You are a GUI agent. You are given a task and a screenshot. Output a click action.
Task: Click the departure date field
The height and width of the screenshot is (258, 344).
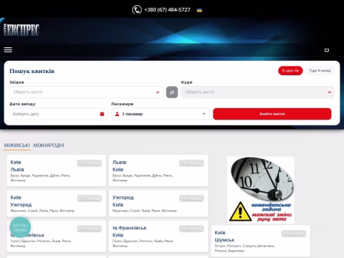click(x=59, y=114)
